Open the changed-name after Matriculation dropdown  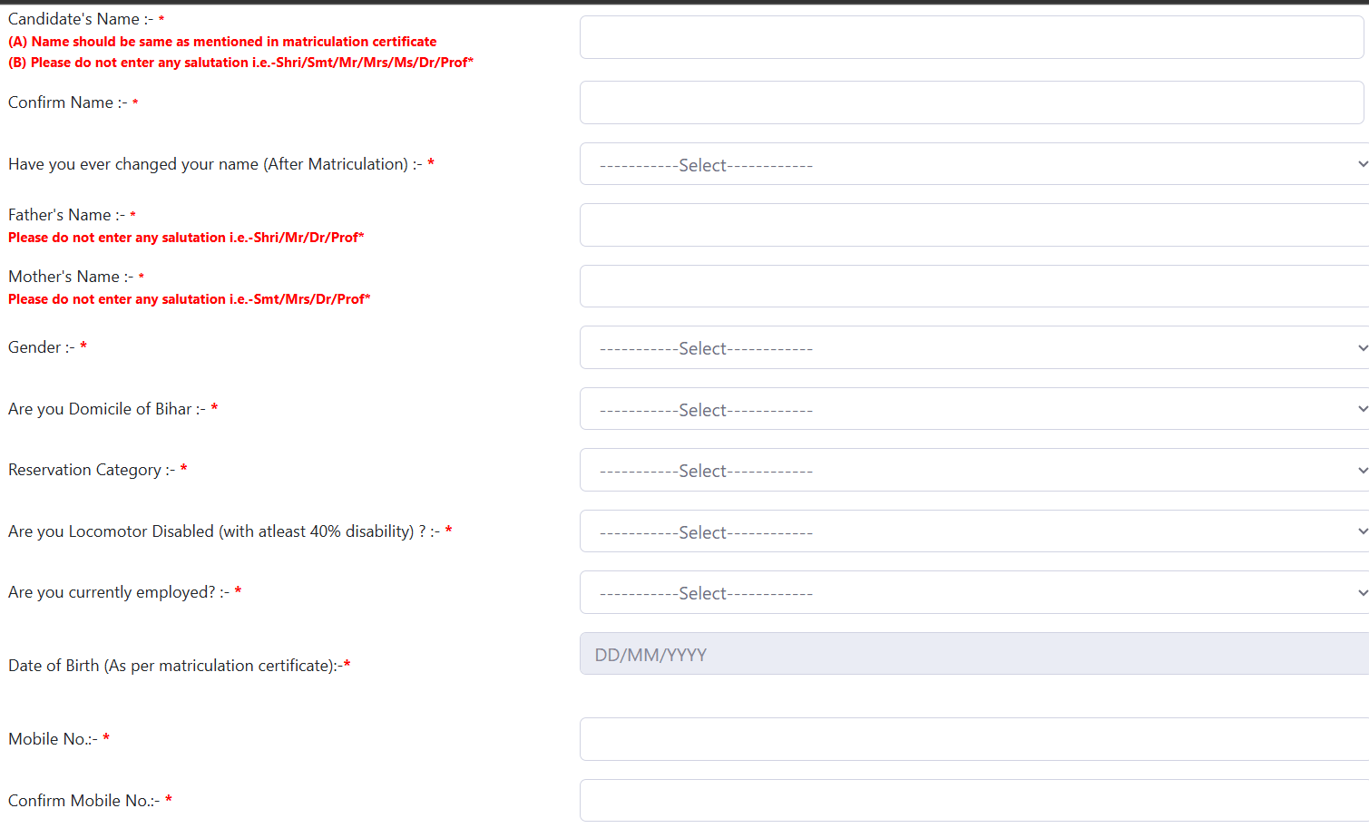tap(971, 164)
